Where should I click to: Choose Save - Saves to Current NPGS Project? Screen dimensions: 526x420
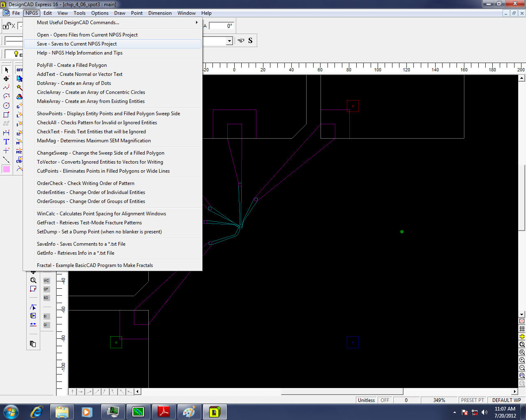(113, 44)
